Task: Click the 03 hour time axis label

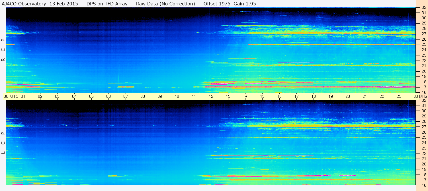Action: pos(57,96)
